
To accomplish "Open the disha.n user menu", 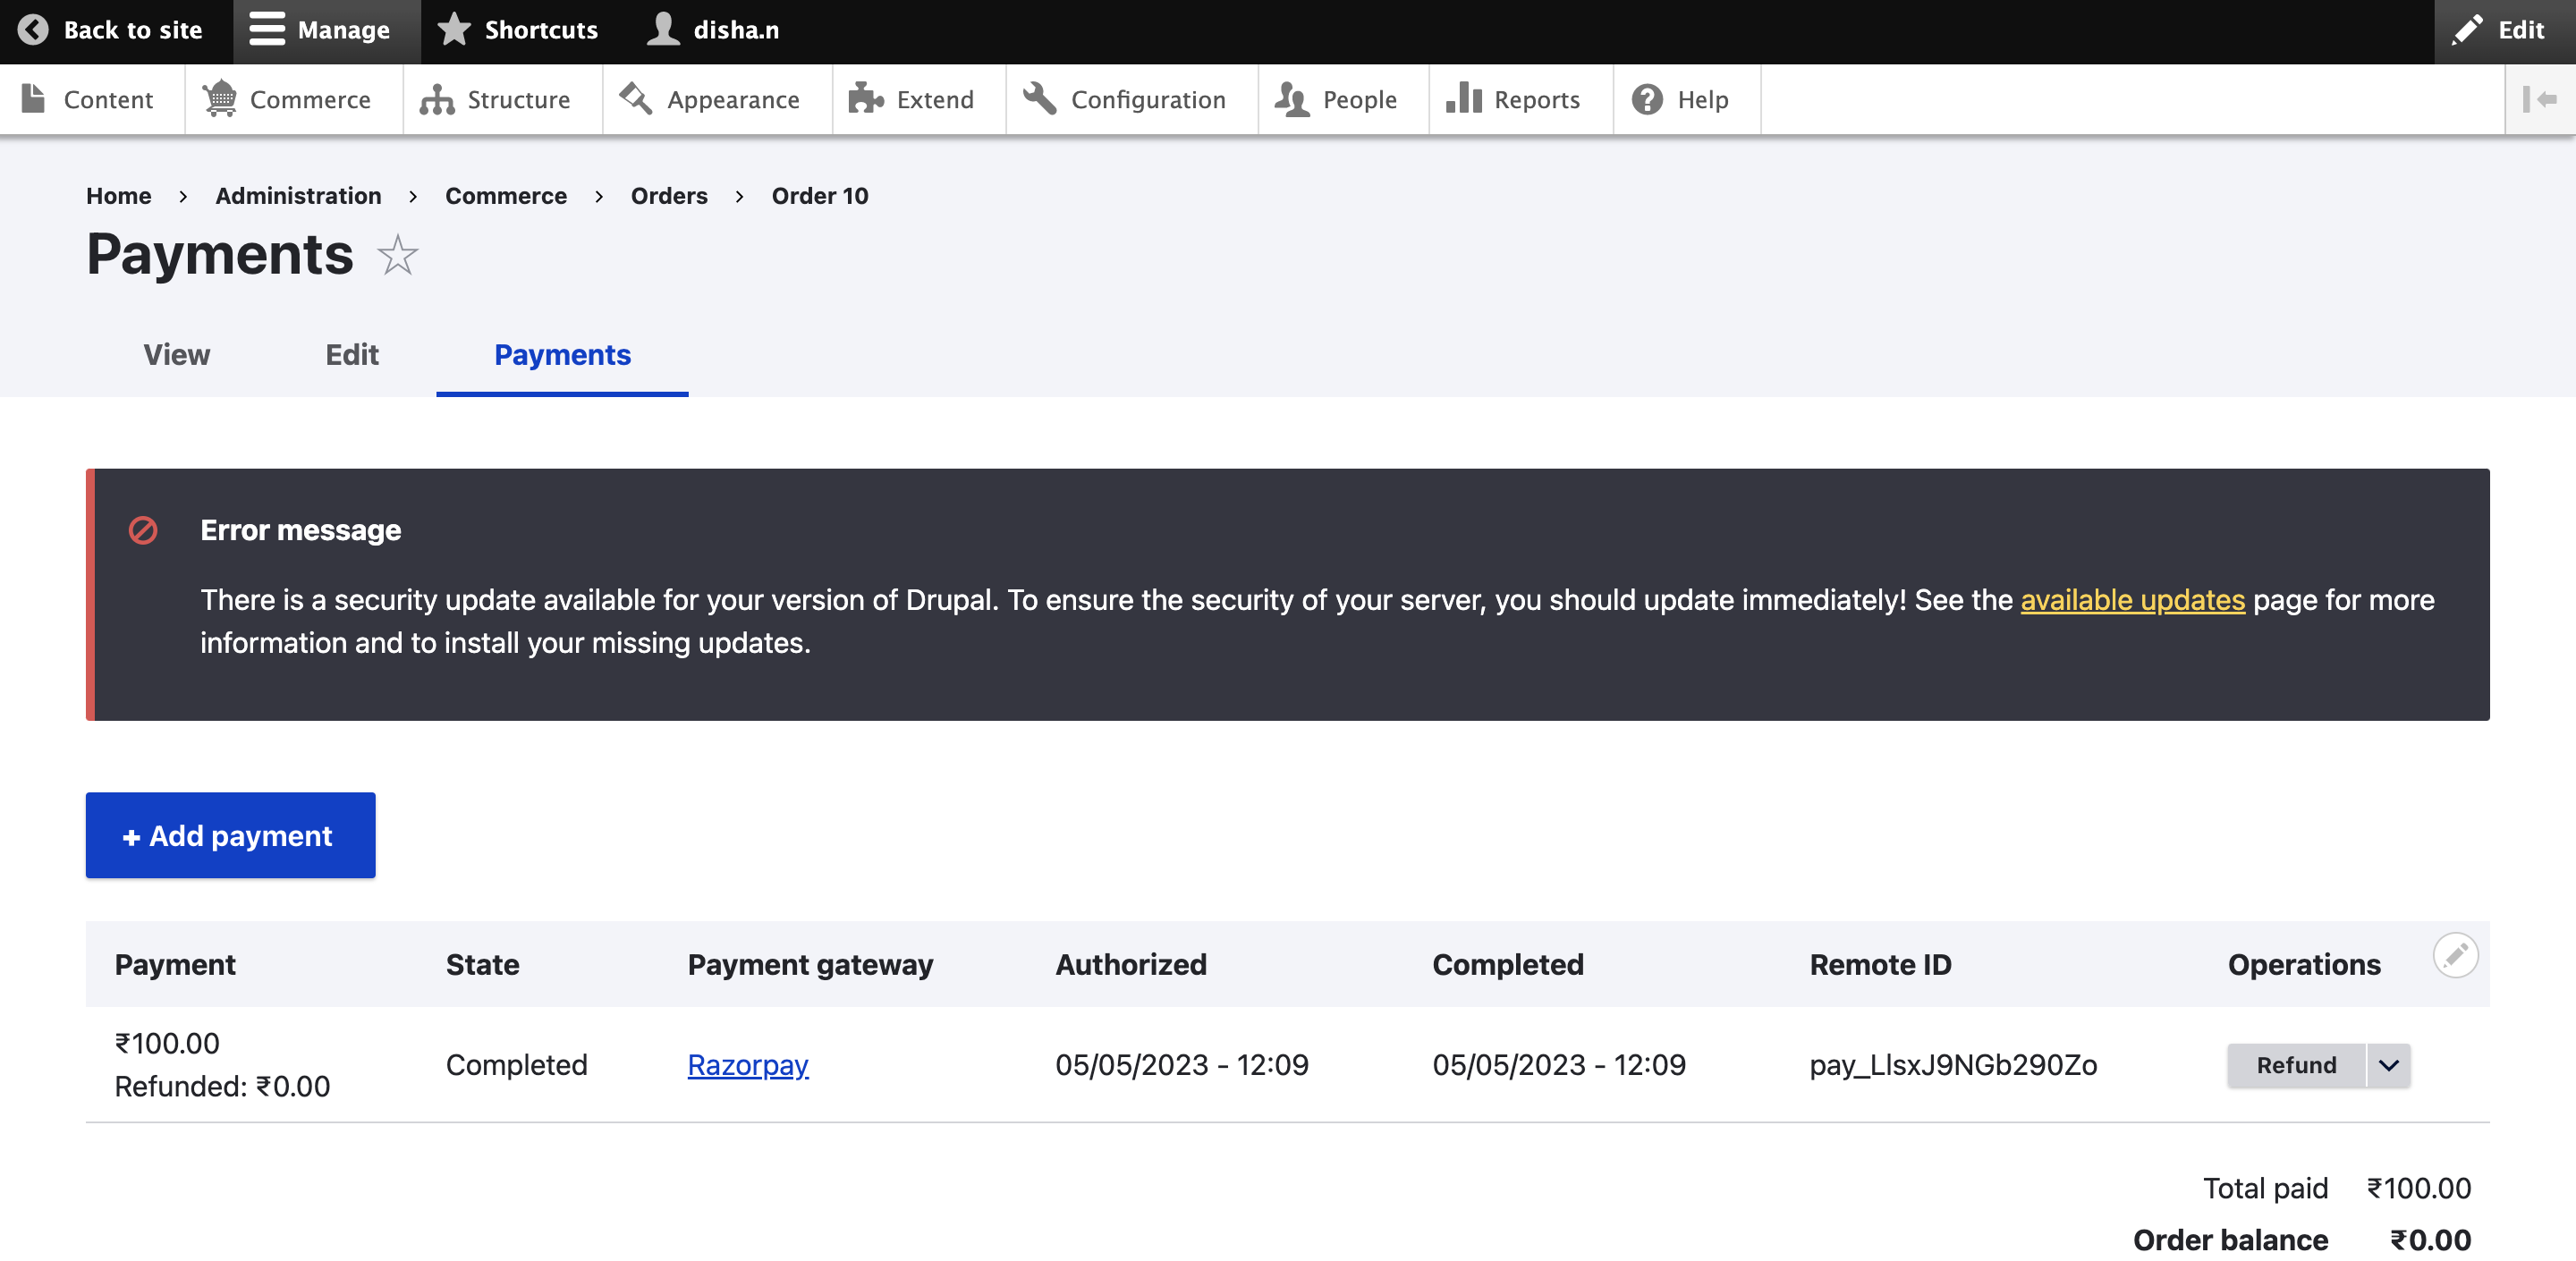I will coord(713,30).
